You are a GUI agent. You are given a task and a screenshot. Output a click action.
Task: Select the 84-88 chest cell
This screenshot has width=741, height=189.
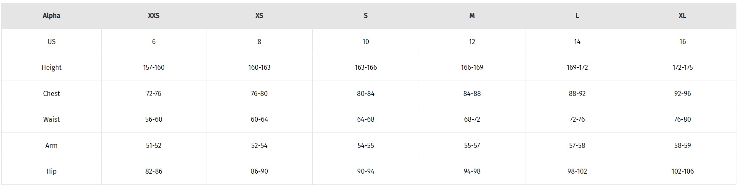(472, 93)
